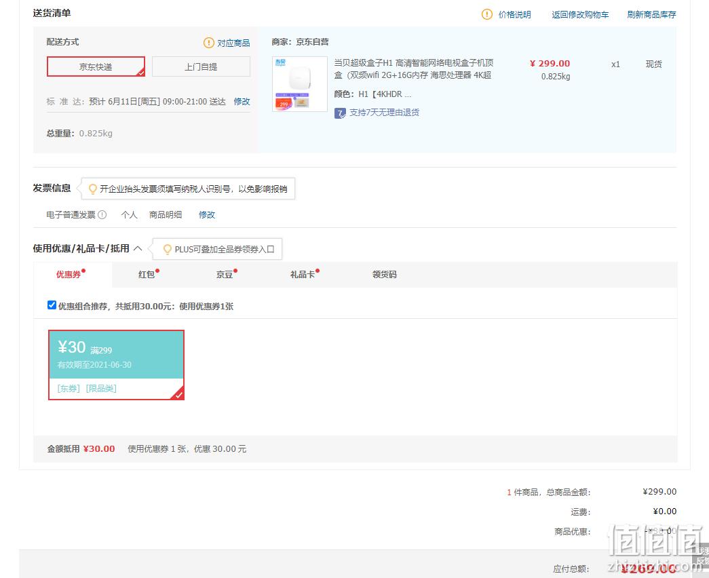Viewport: 709px width, 578px height.
Task: Click 商家:京东自营 label
Action: [301, 42]
